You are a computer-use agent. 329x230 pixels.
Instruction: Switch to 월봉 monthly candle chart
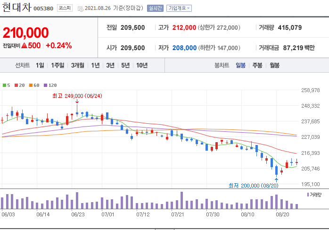click(x=274, y=65)
